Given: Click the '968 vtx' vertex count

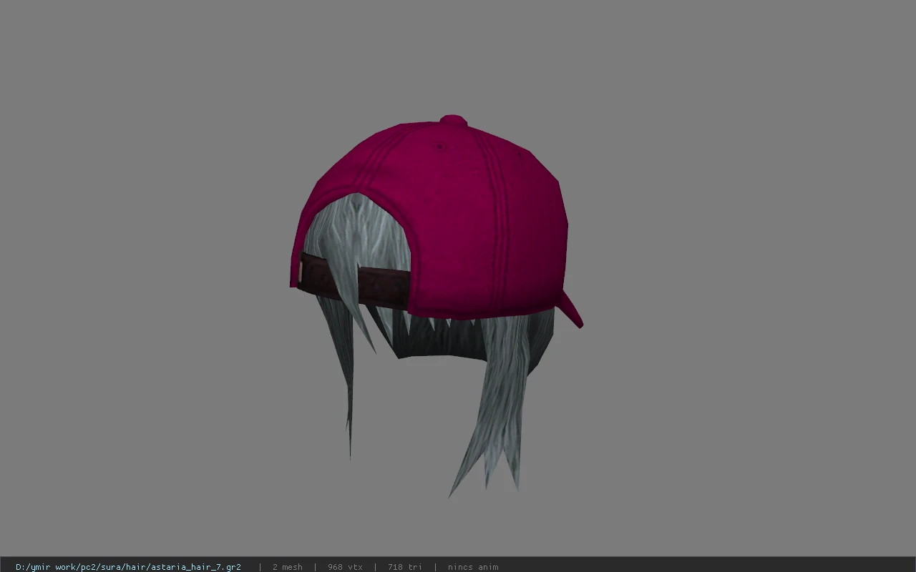Looking at the screenshot, I should click(345, 567).
